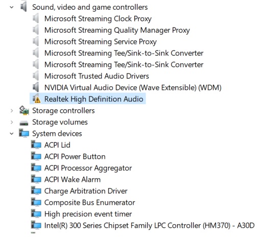Image resolution: width=263 pixels, height=239 pixels.
Task: Collapse the System devices category
Action: pyautogui.click(x=12, y=134)
